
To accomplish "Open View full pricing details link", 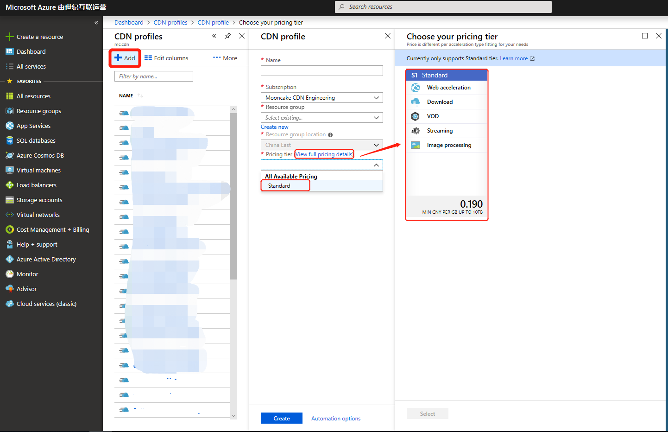I will [x=324, y=154].
